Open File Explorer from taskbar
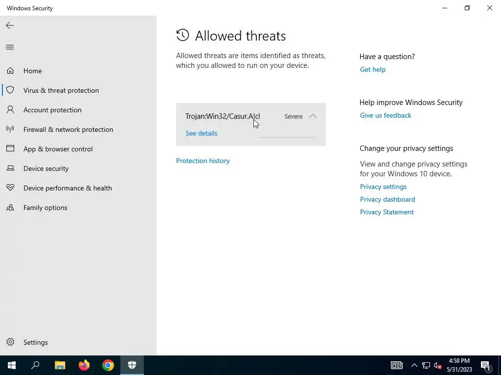 [60, 365]
